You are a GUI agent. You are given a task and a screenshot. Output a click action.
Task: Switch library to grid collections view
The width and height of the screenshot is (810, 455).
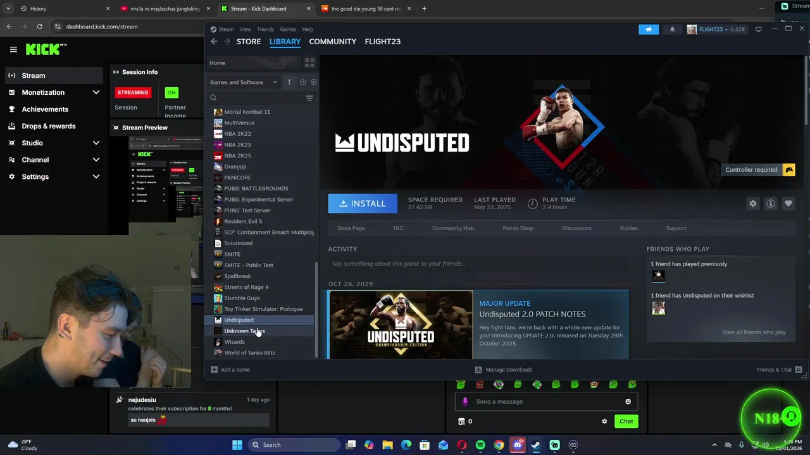pos(309,63)
